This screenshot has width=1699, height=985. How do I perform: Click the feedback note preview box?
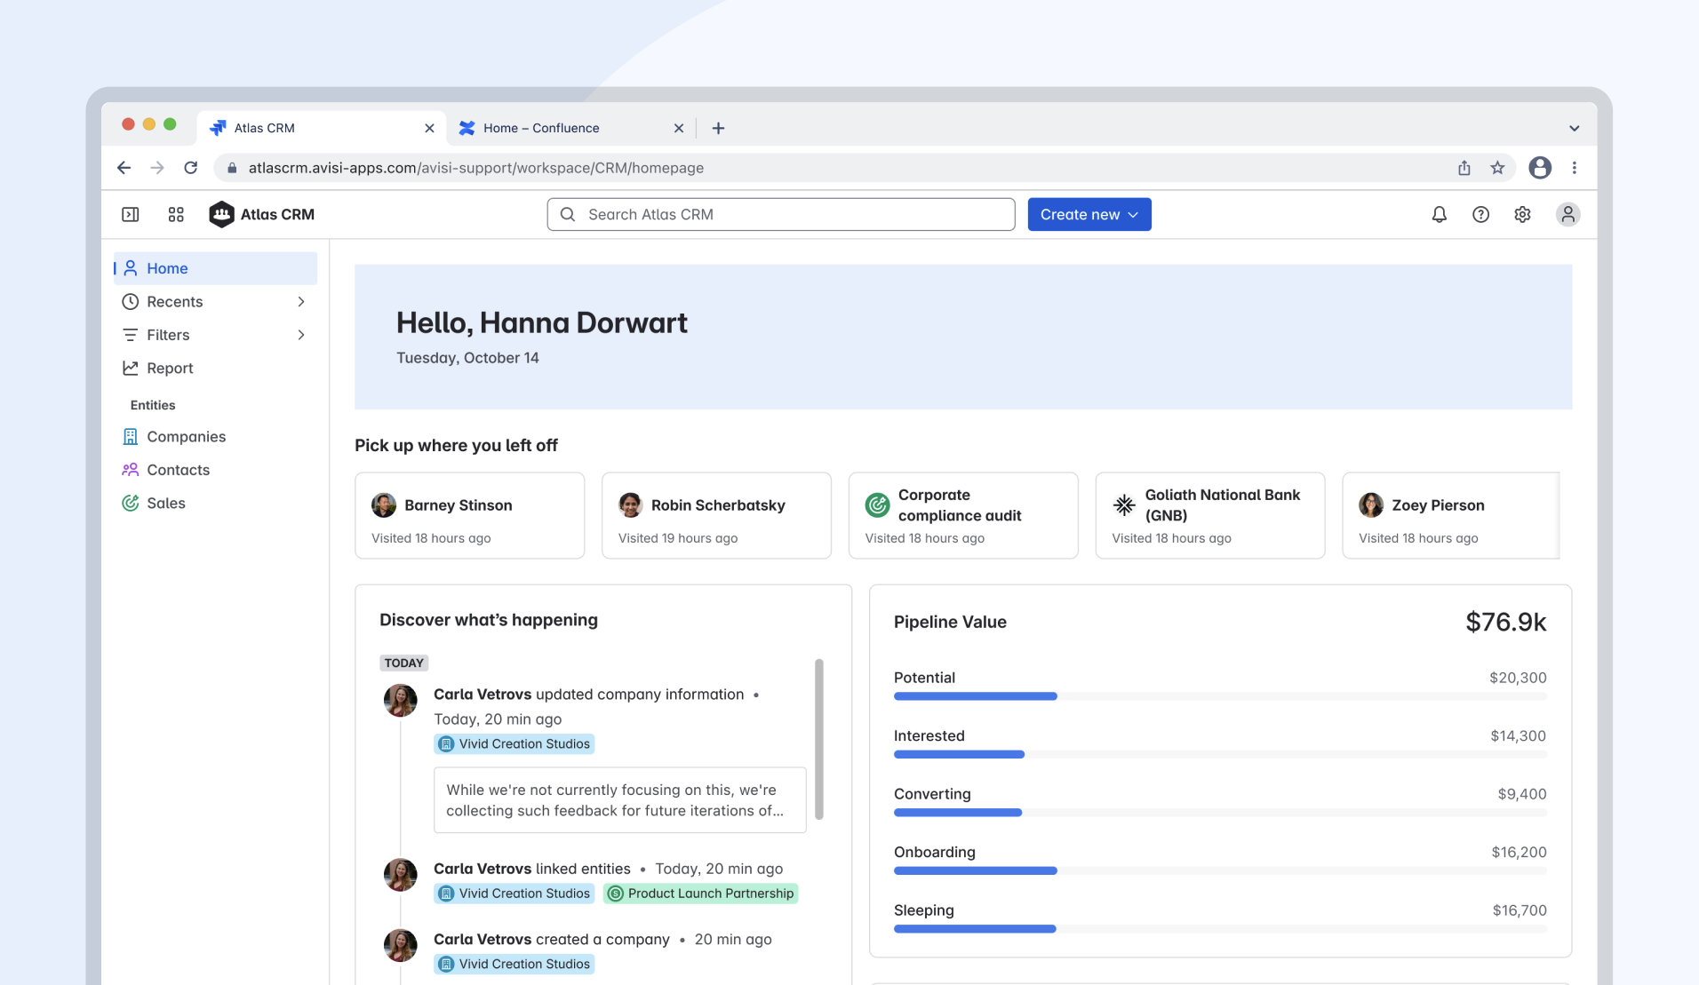(619, 800)
